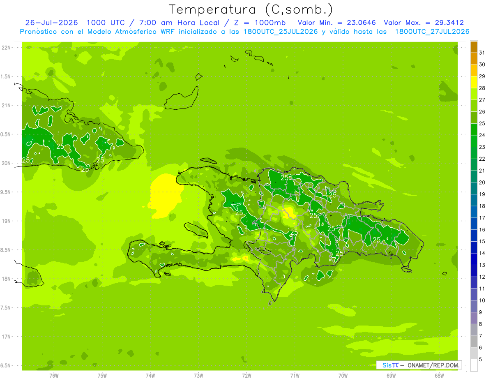Screen dimensions: 493x381
Task: Click the teal 20 degree legend swatch
Action: tap(474, 177)
